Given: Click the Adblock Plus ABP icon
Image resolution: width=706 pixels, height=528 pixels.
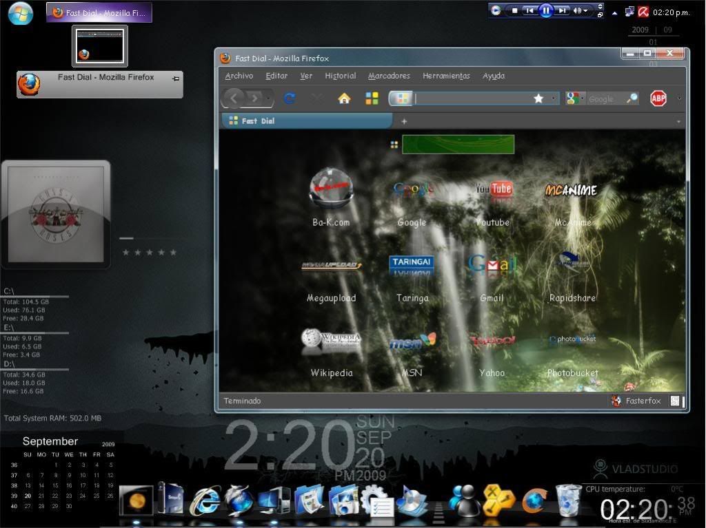Looking at the screenshot, I should pyautogui.click(x=658, y=98).
